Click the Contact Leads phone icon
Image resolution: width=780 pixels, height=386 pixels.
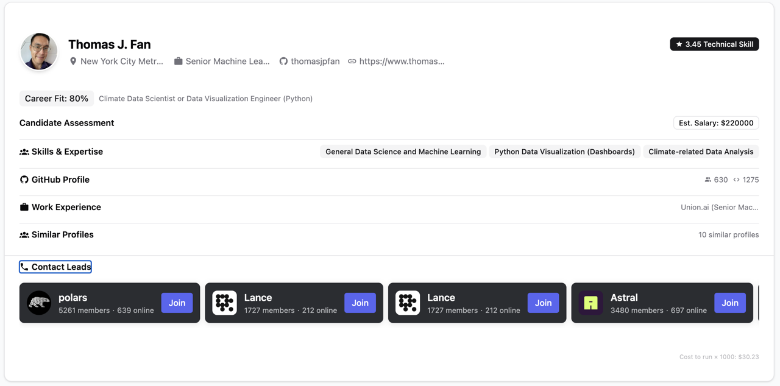[24, 267]
